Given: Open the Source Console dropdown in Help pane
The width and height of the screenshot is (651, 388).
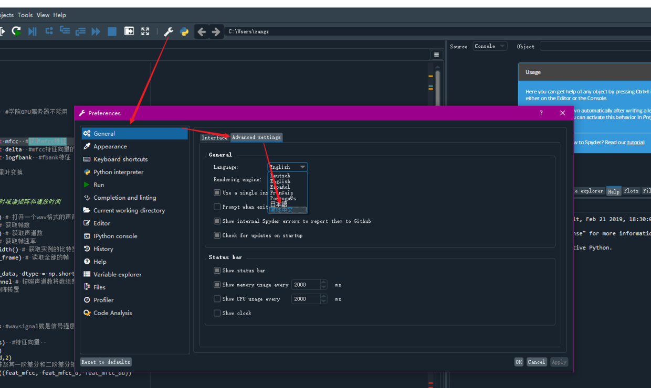Looking at the screenshot, I should click(x=489, y=46).
